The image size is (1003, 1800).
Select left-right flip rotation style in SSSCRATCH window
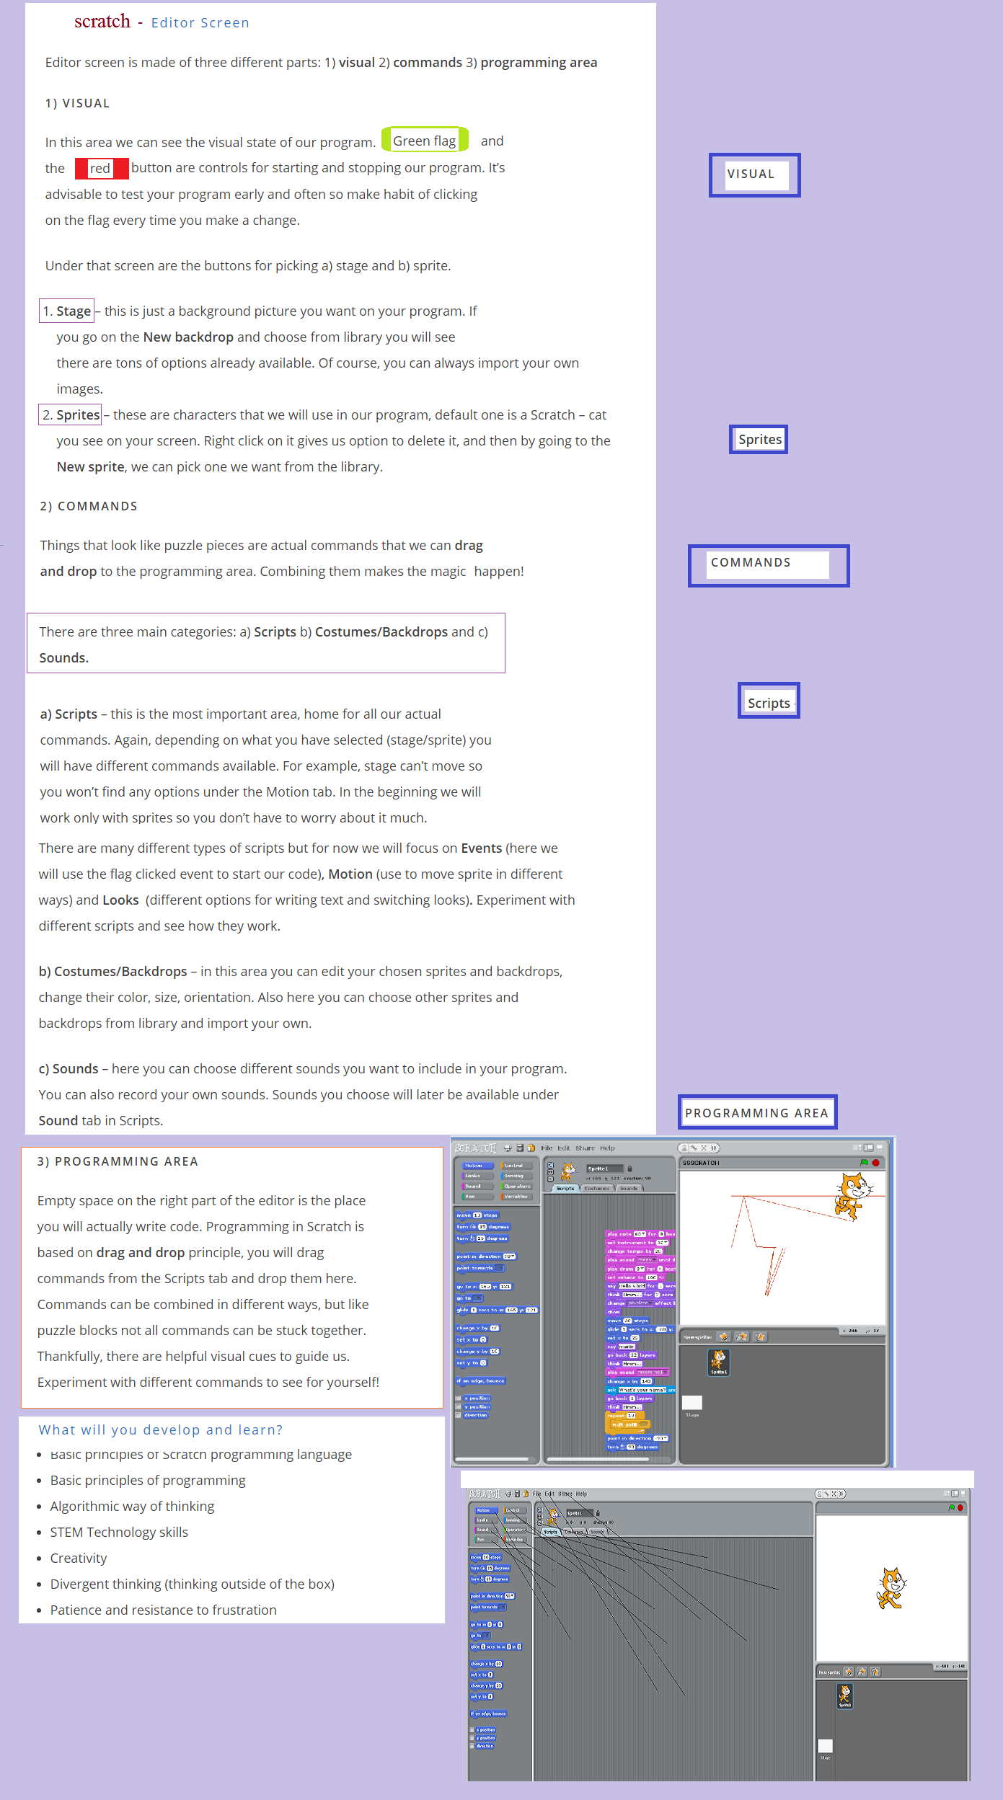[x=550, y=1172]
